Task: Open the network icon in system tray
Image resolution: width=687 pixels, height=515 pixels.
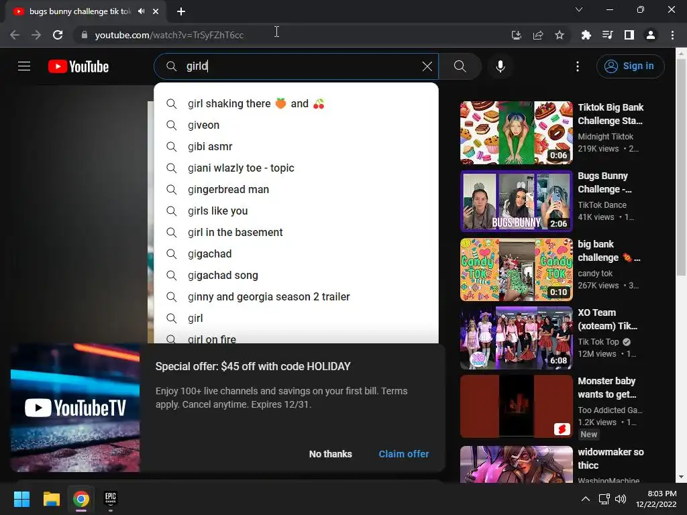Action: [604, 499]
